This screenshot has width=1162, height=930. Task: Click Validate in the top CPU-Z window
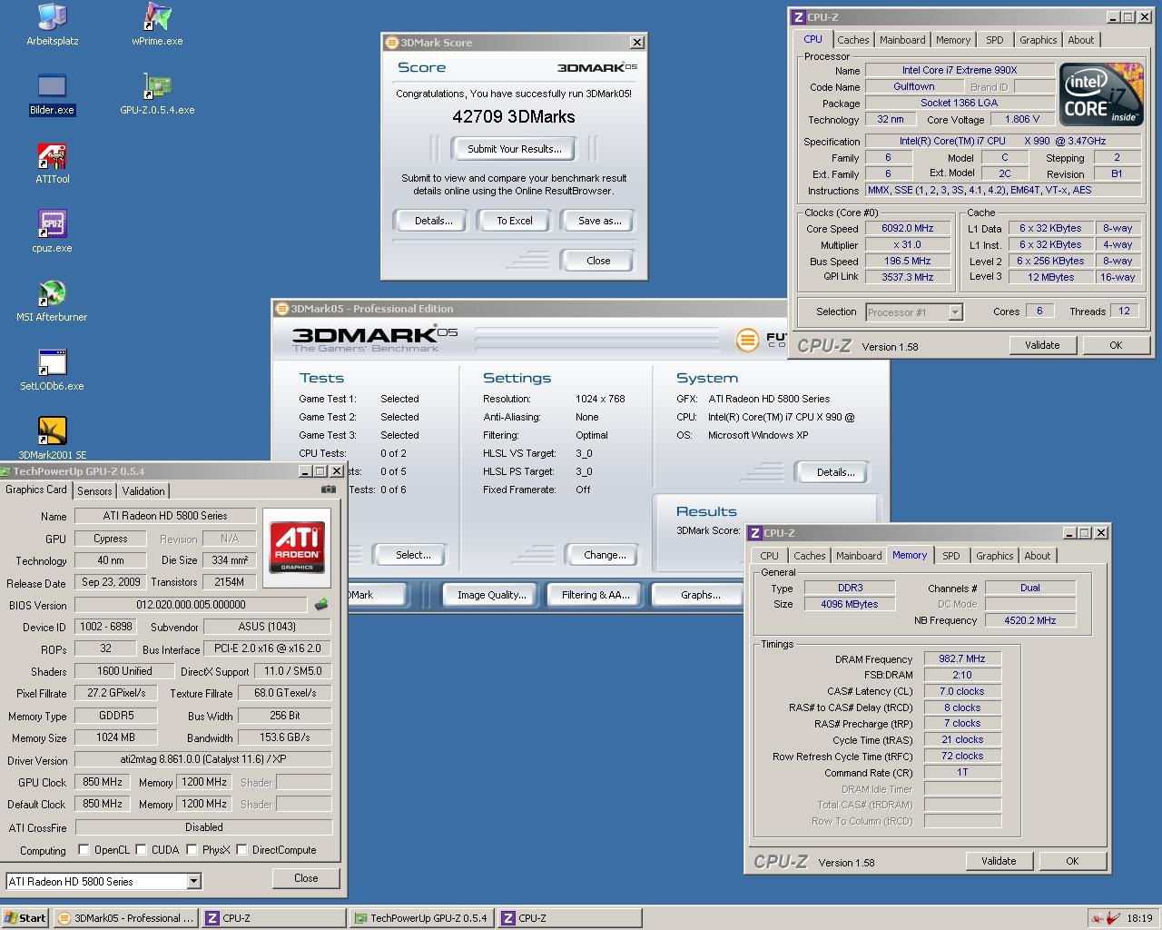tap(1042, 345)
